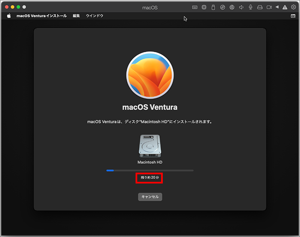Viewport: 300px width, 237px height.
Task: Open the USB drive icon in the toolbar
Action: pos(213,7)
